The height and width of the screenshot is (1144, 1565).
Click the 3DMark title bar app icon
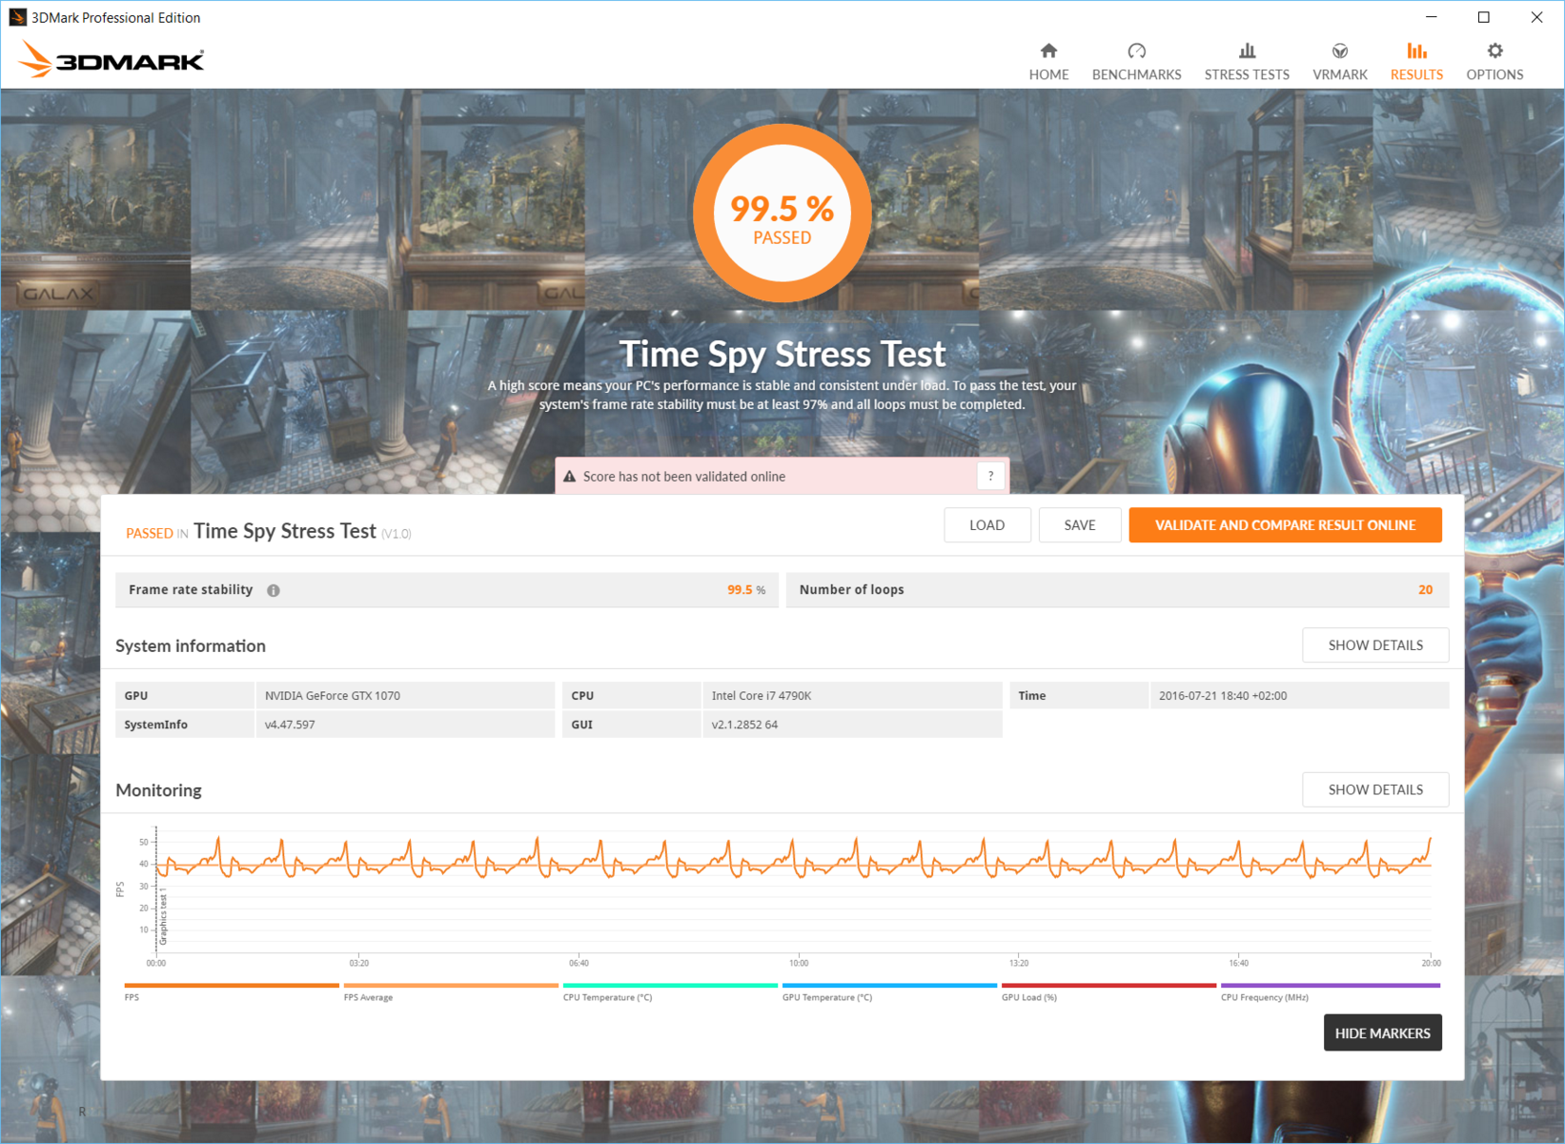(17, 17)
